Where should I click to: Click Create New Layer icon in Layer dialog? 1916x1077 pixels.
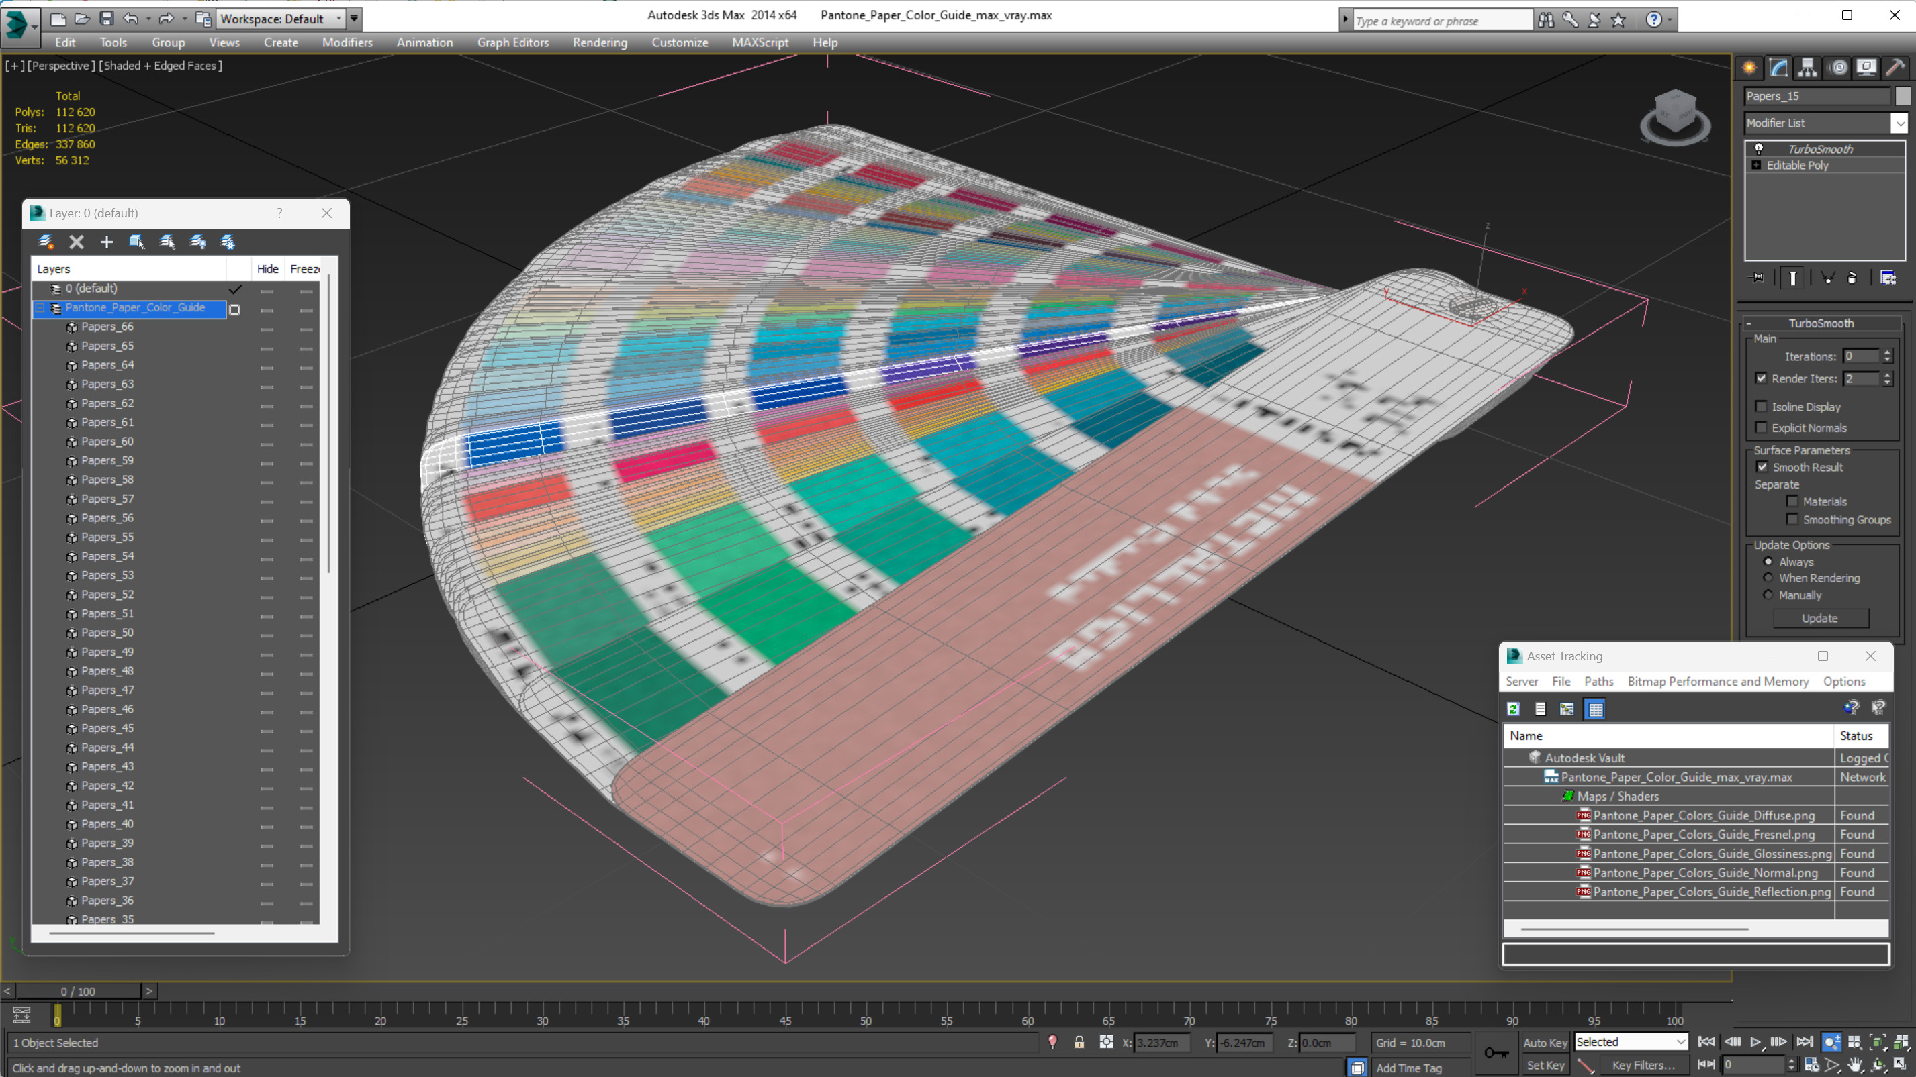coord(46,242)
